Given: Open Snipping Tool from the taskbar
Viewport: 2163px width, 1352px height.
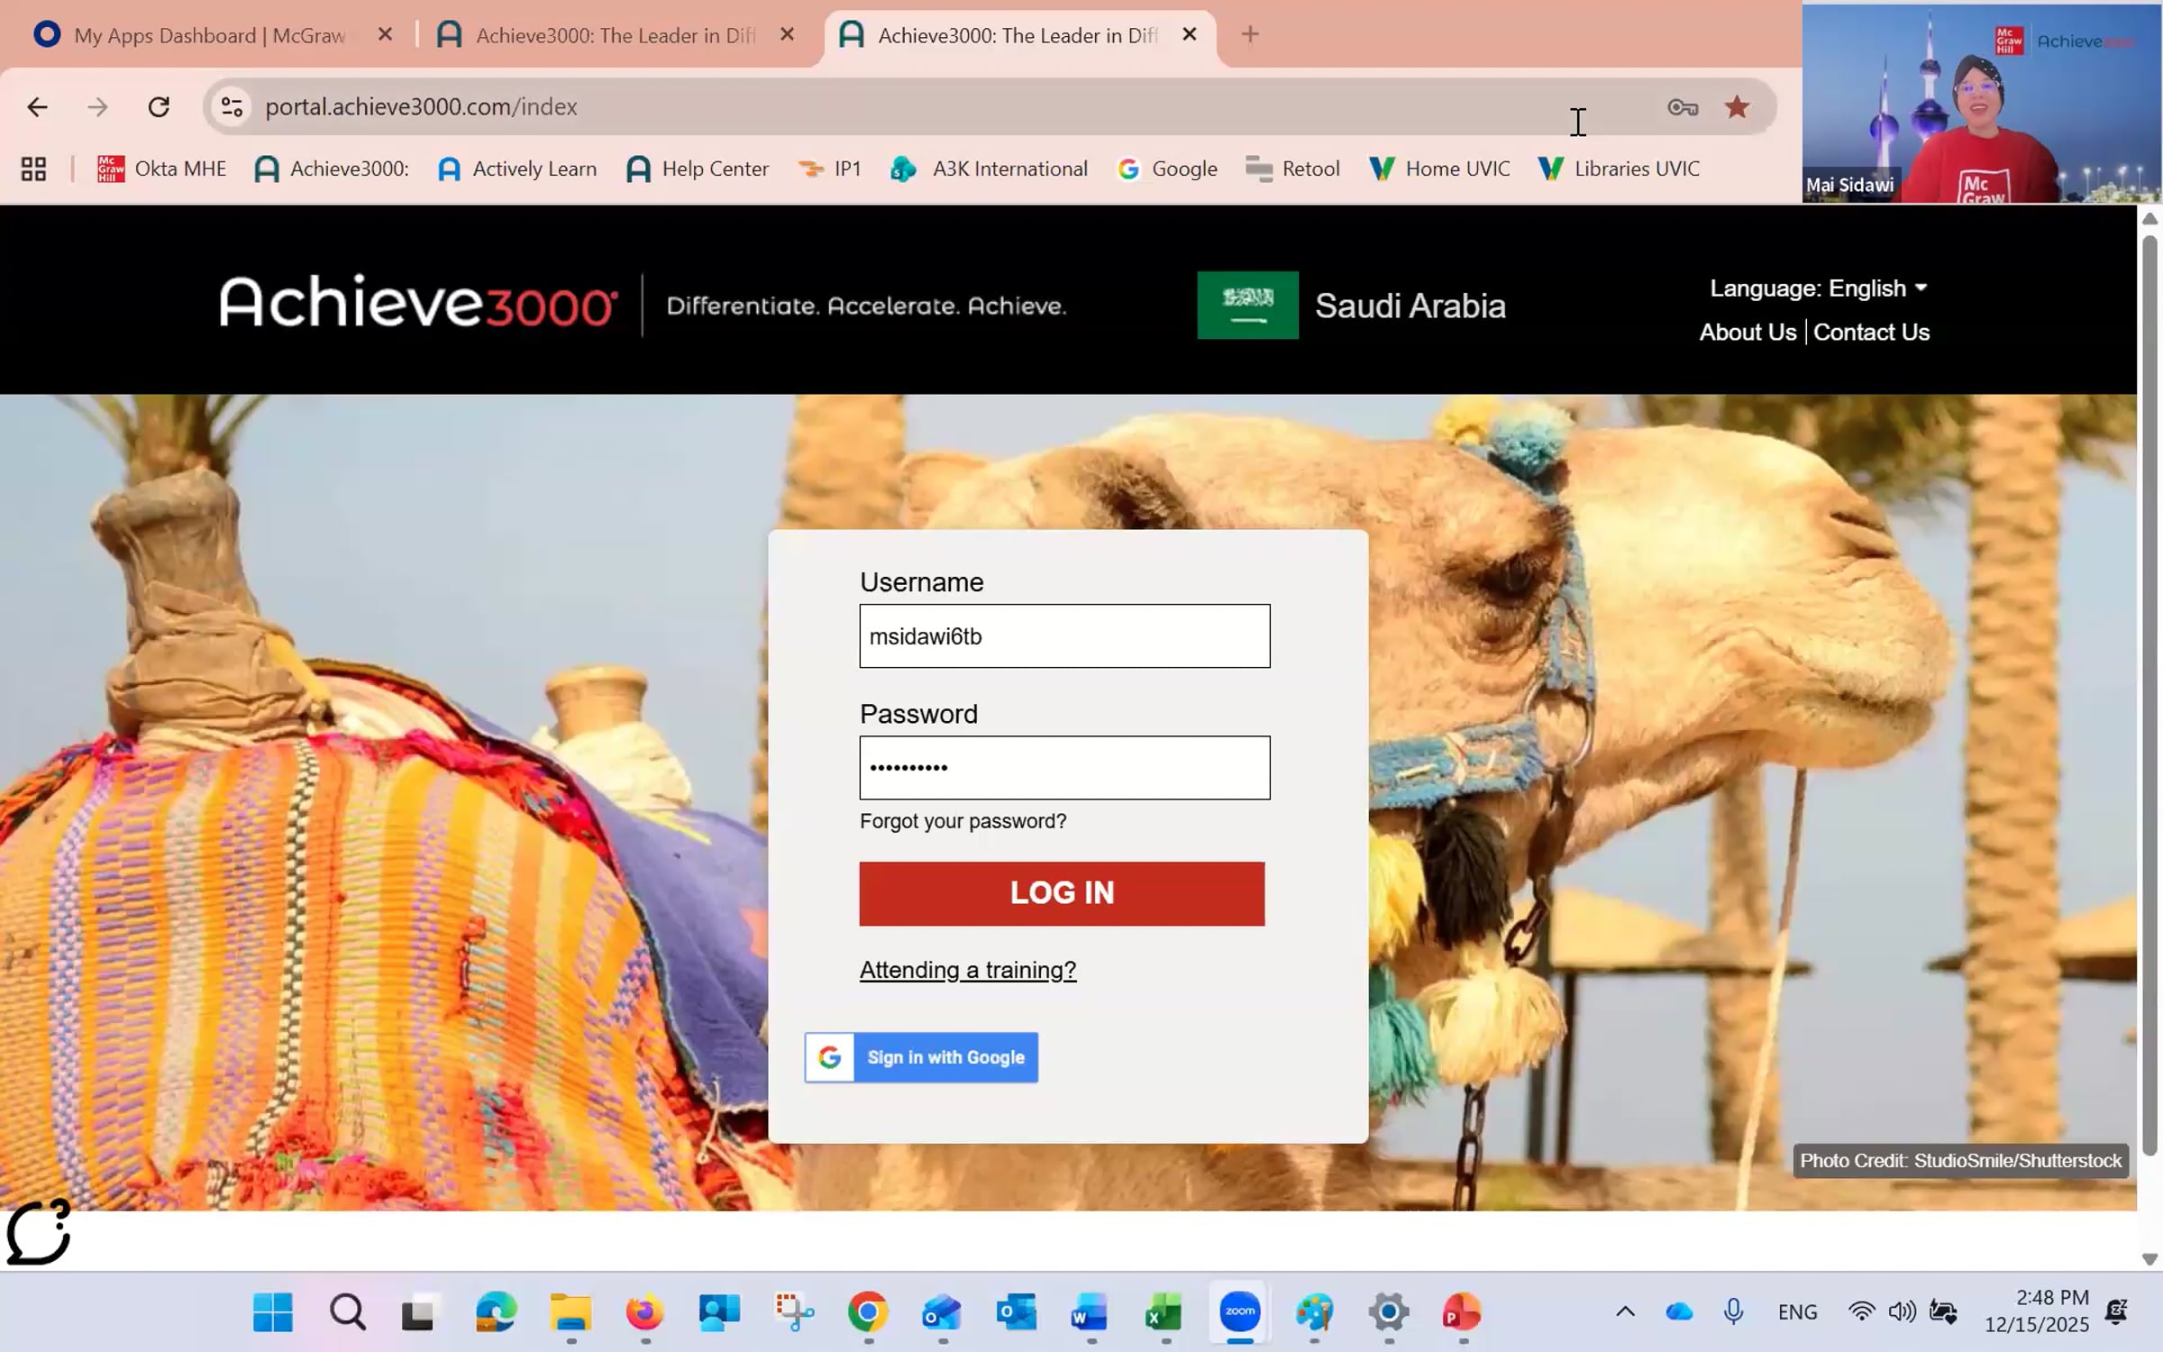Looking at the screenshot, I should click(x=794, y=1312).
